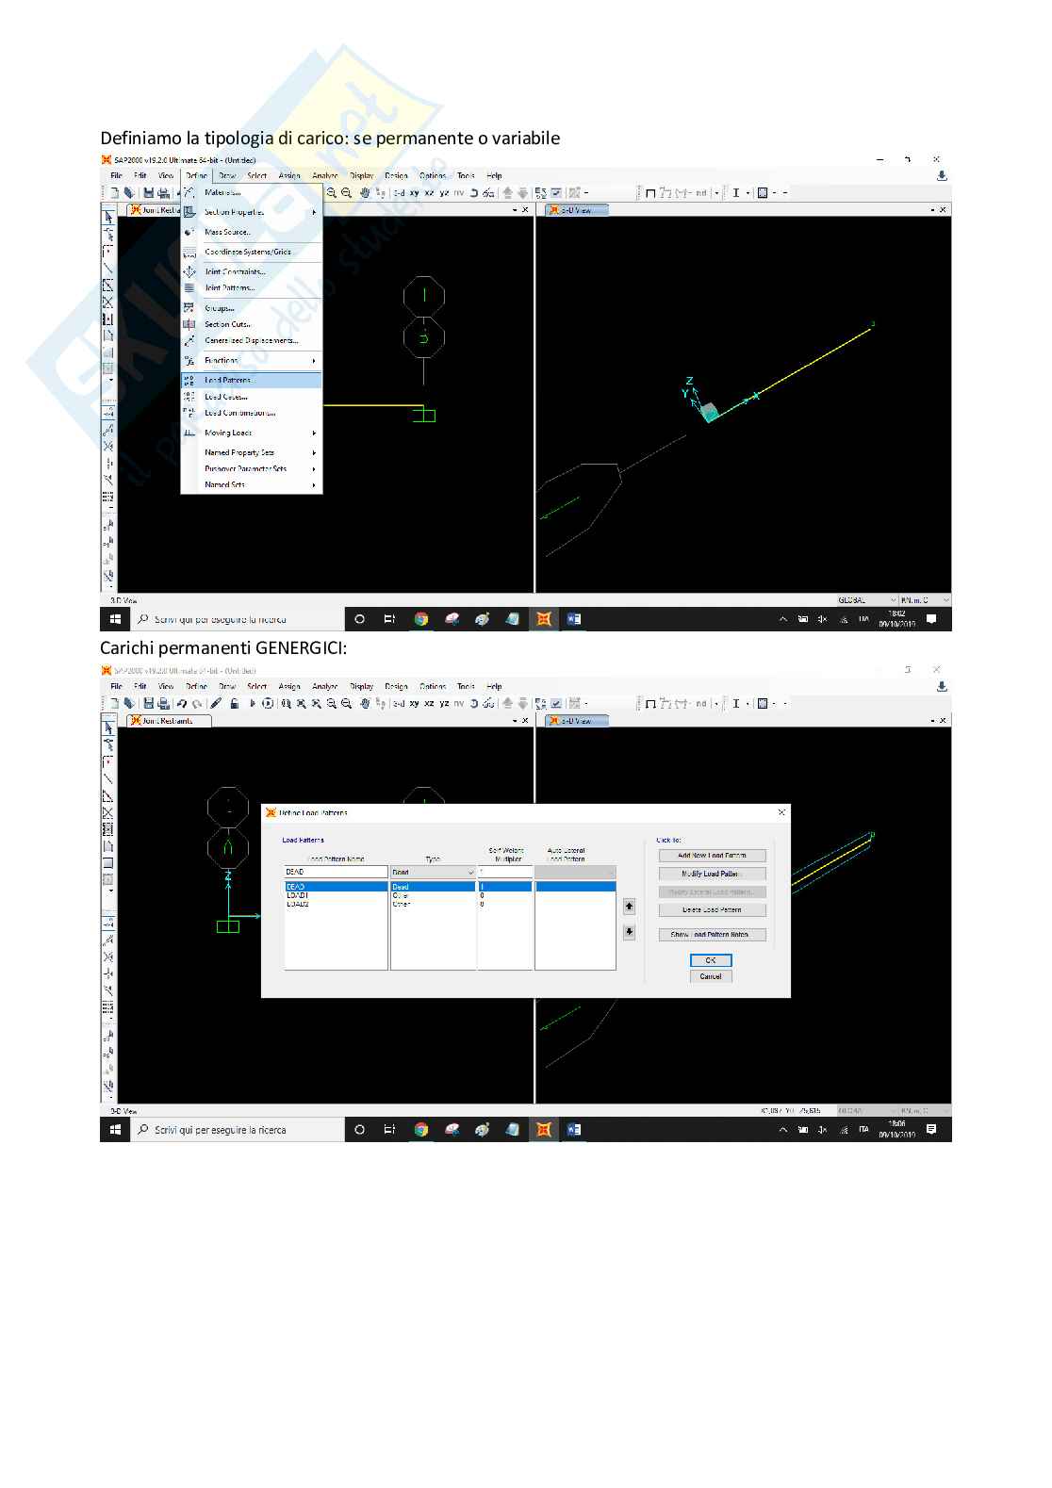Click the Section Cuts icon in Define menu
Viewport: 1052px width, 1488px height.
tap(189, 324)
